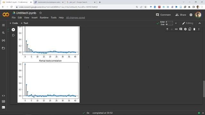
Task: Open the browser side panel icon
Action: 193,7
